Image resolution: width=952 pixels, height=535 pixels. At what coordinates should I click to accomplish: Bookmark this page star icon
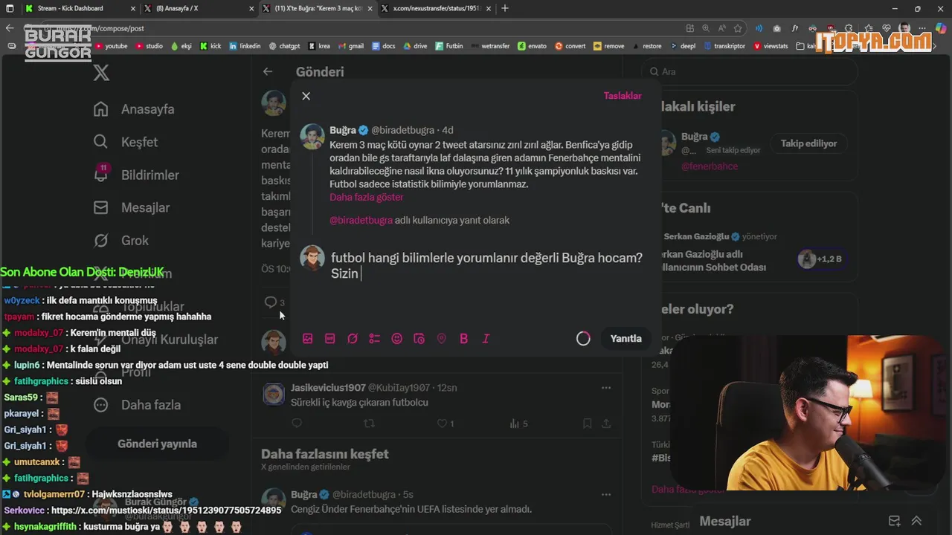pyautogui.click(x=738, y=28)
